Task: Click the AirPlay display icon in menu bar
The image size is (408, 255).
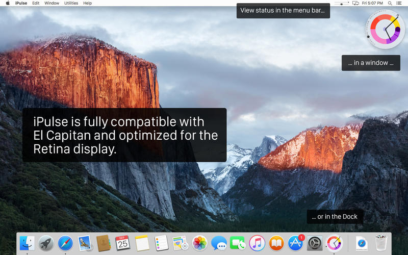Action: [355, 3]
